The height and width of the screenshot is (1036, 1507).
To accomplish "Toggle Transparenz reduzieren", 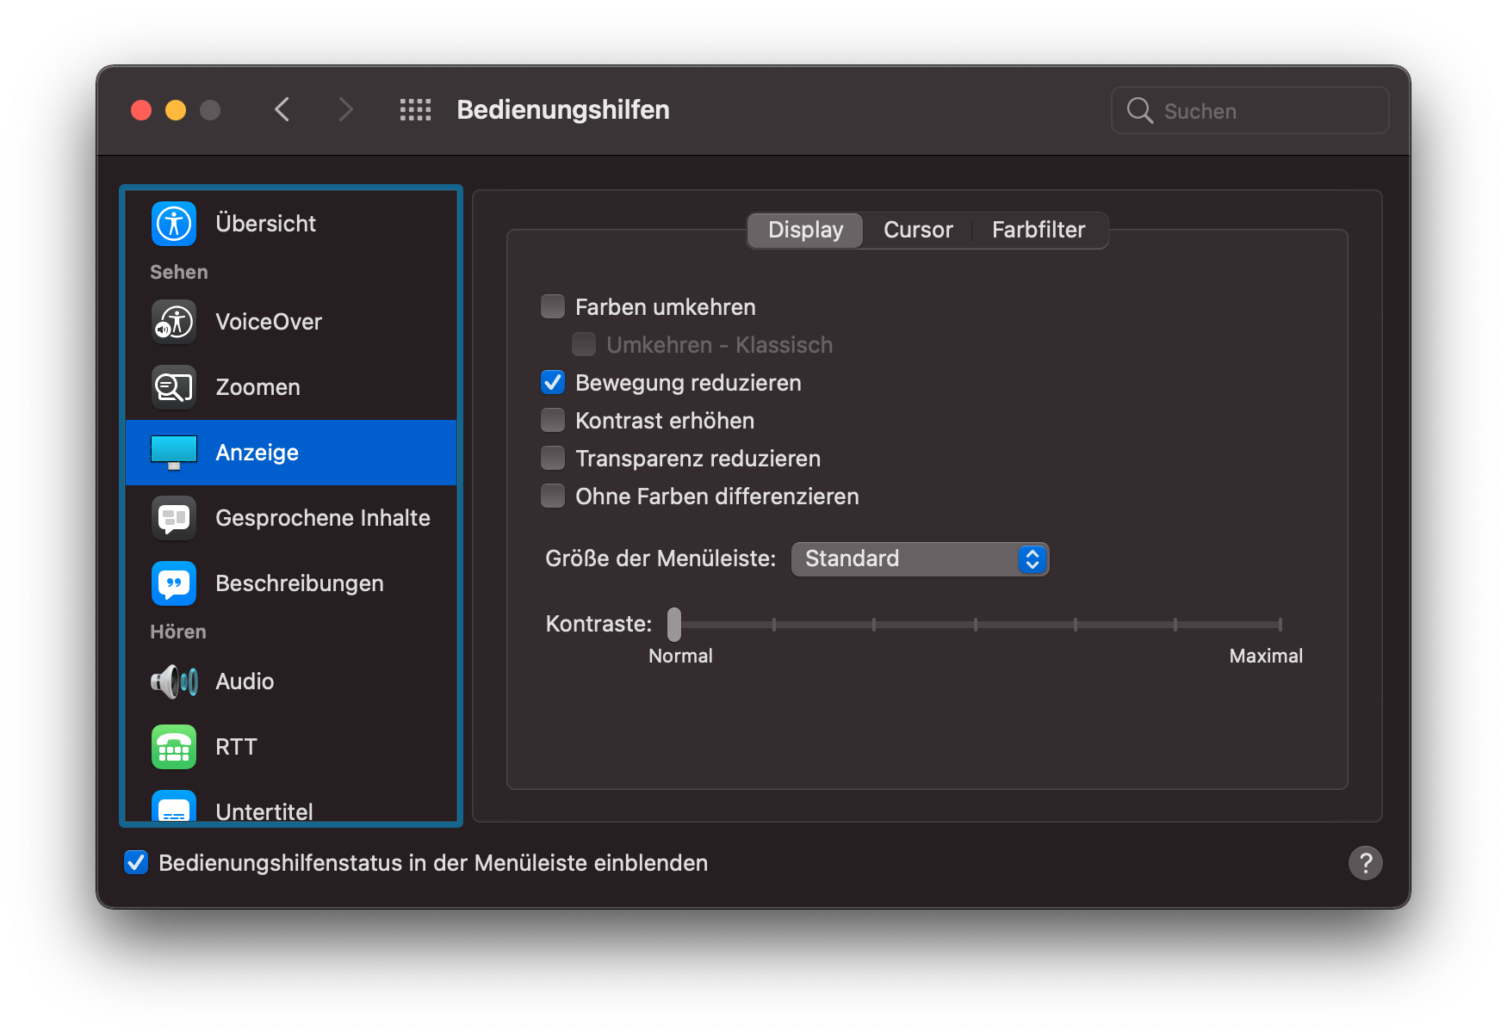I will click(x=553, y=458).
